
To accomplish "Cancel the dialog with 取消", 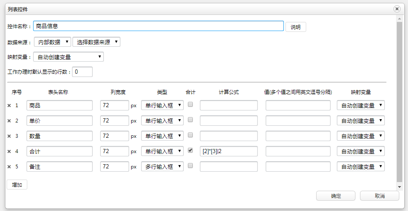I will 379,196.
